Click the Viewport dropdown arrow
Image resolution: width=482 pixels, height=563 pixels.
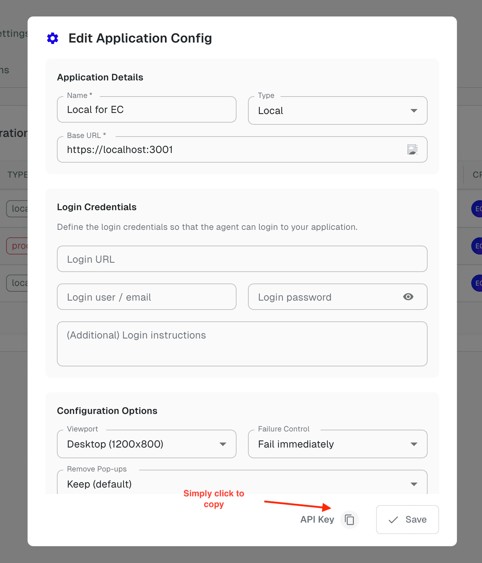click(223, 444)
